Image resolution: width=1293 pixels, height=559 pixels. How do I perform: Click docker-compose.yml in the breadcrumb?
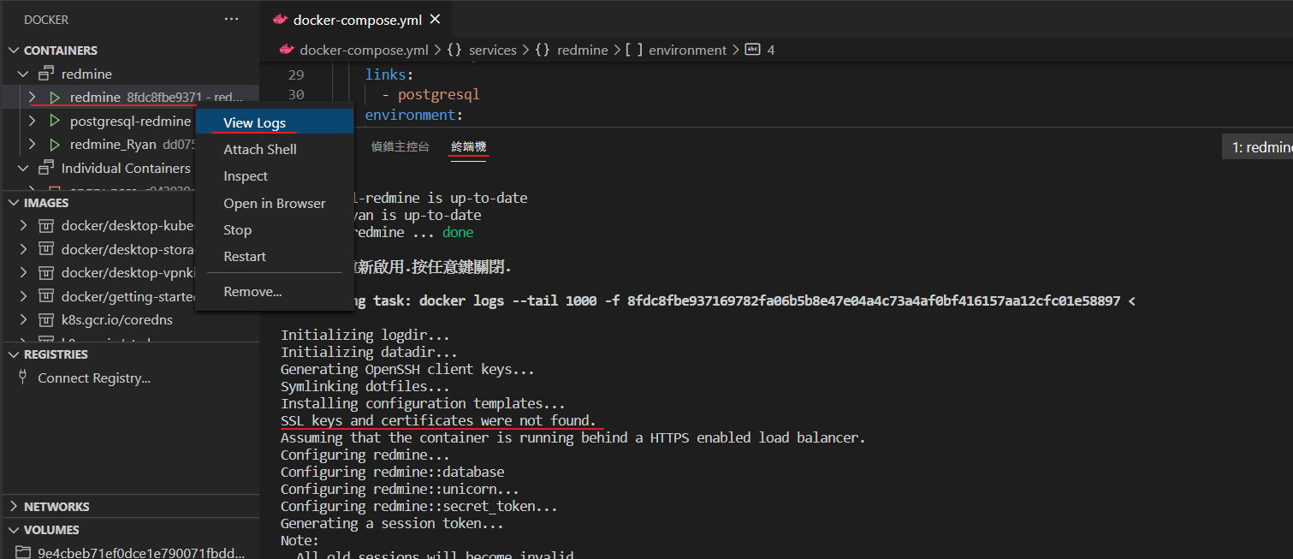365,50
